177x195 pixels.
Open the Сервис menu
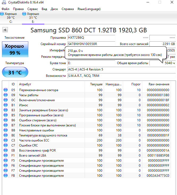tap(33, 9)
